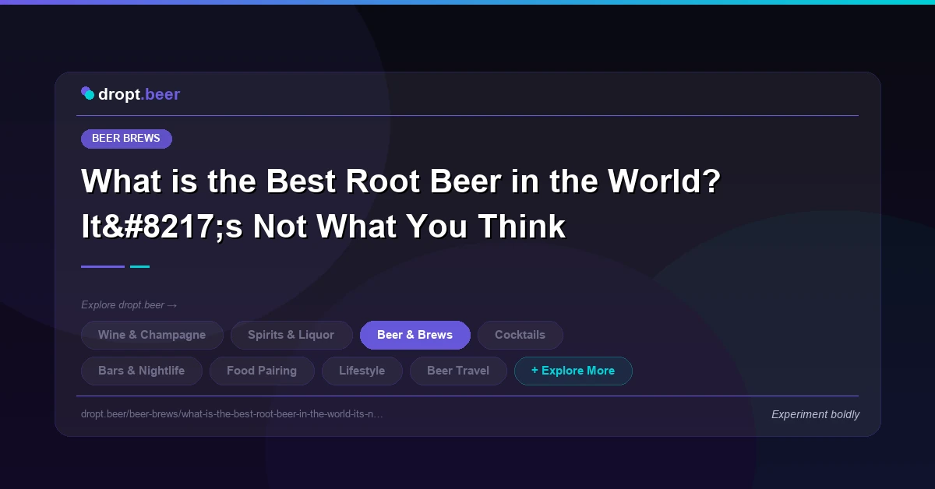
Task: Follow the article URL at the bottom
Action: tap(232, 414)
